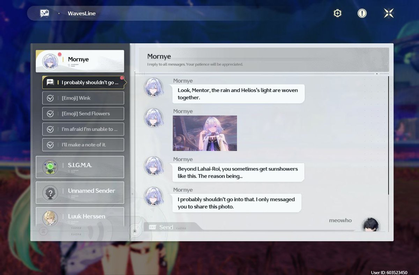The height and width of the screenshot is (275, 419).
Task: Click checkmark icon beside 'I'm afraid I'm unable to'
Action: click(x=50, y=129)
